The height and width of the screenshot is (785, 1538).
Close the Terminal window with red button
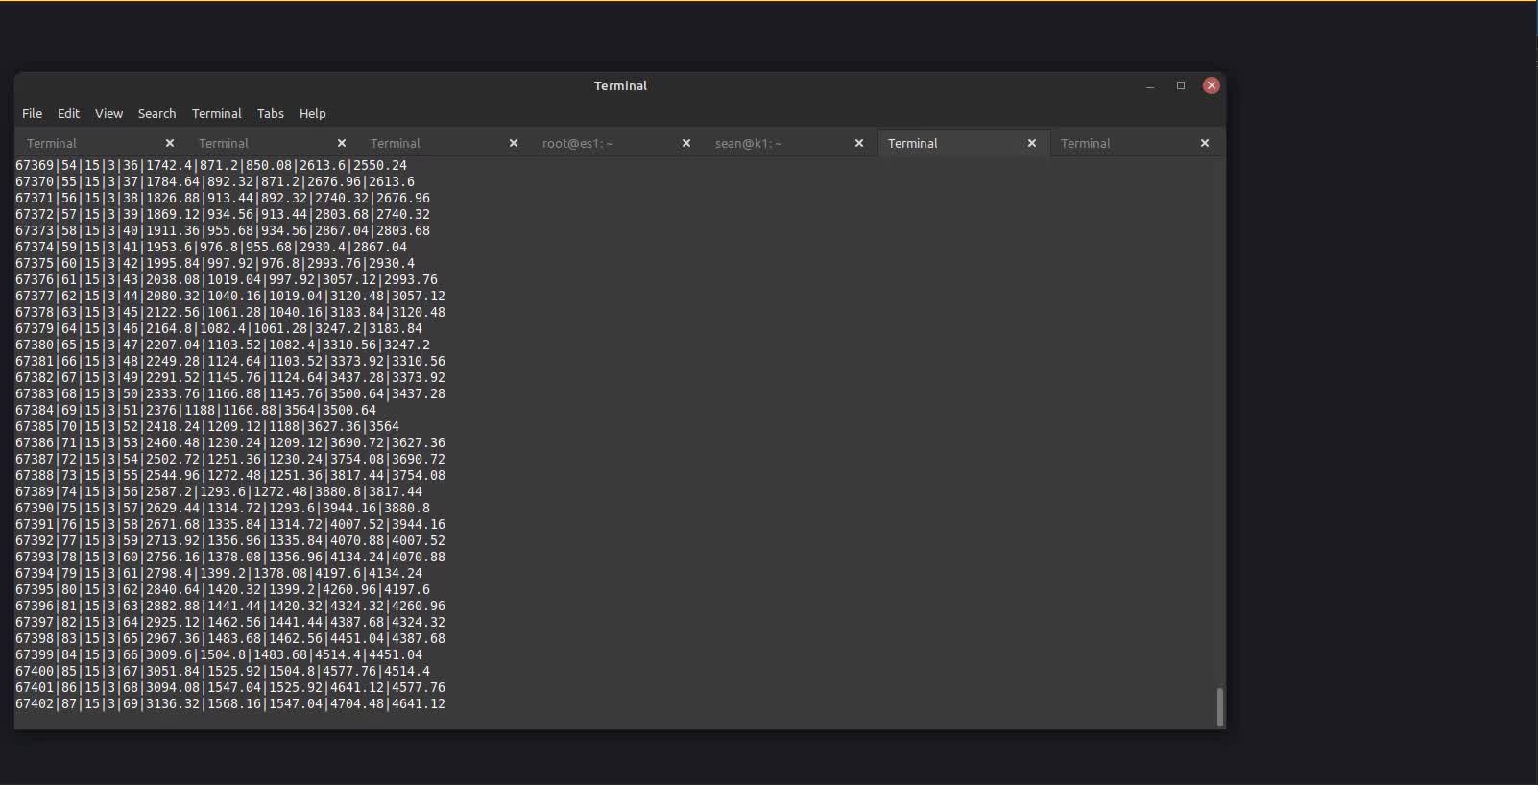tap(1211, 85)
